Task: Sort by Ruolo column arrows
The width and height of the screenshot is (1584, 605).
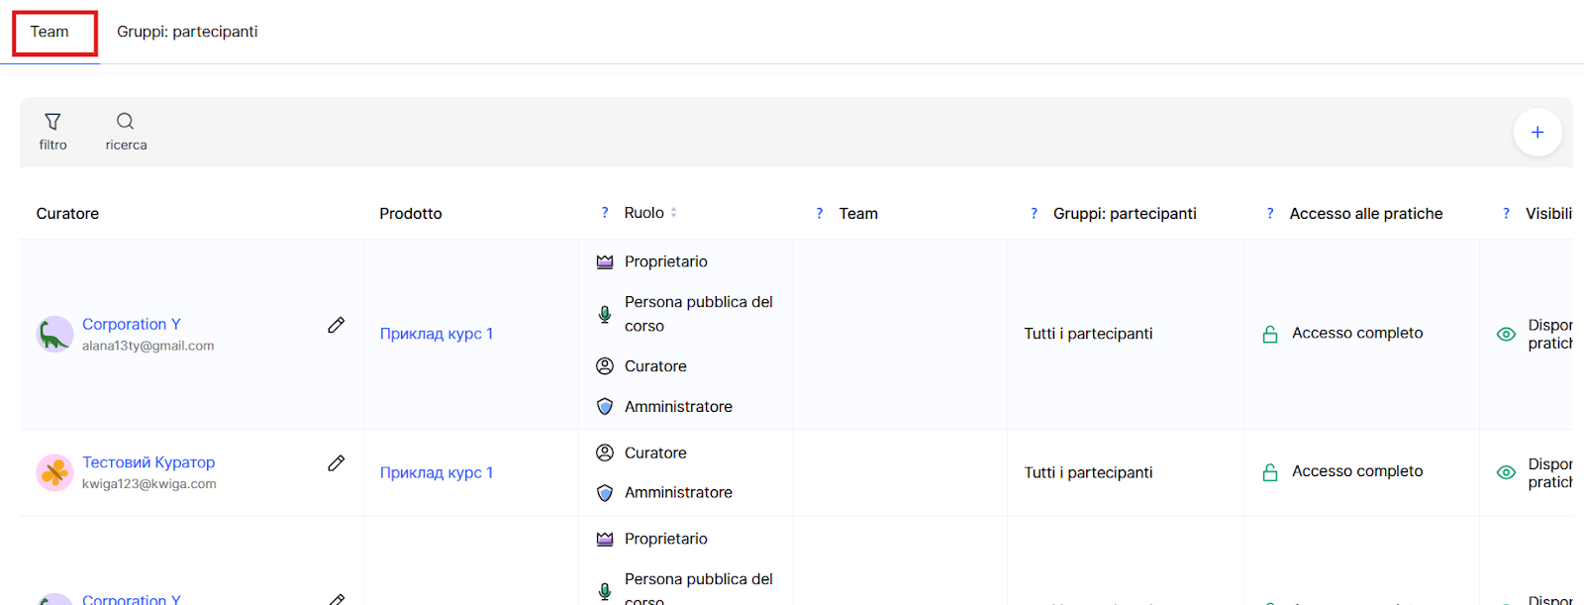Action: (674, 213)
